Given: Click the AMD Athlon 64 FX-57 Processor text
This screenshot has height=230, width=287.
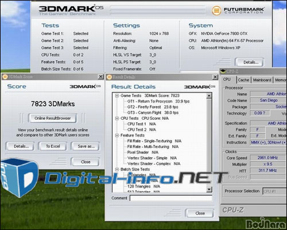Looking at the screenshot, I should [232, 41].
